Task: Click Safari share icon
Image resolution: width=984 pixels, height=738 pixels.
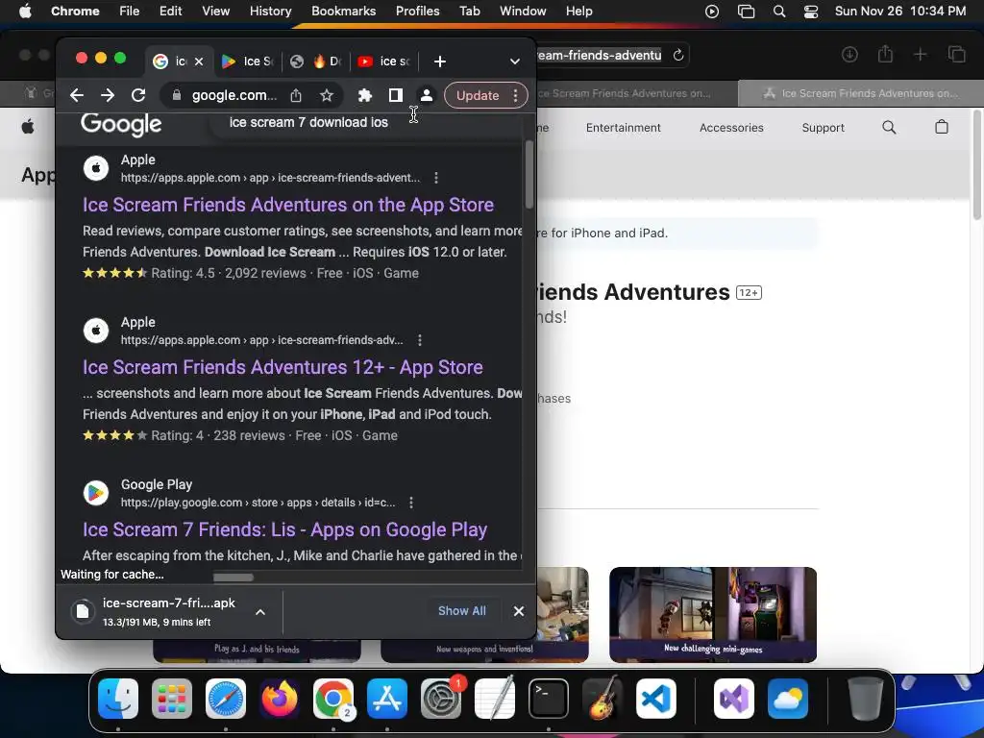Action: (x=885, y=54)
